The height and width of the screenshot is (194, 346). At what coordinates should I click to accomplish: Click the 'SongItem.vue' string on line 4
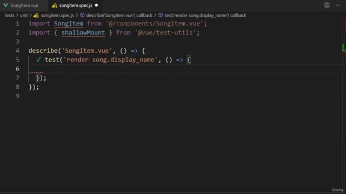(86, 51)
